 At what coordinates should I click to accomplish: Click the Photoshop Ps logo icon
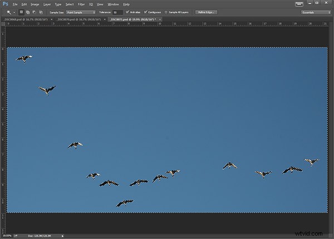[6, 4]
